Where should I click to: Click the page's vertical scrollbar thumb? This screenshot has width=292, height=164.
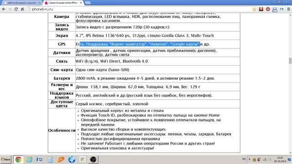(x=290, y=61)
